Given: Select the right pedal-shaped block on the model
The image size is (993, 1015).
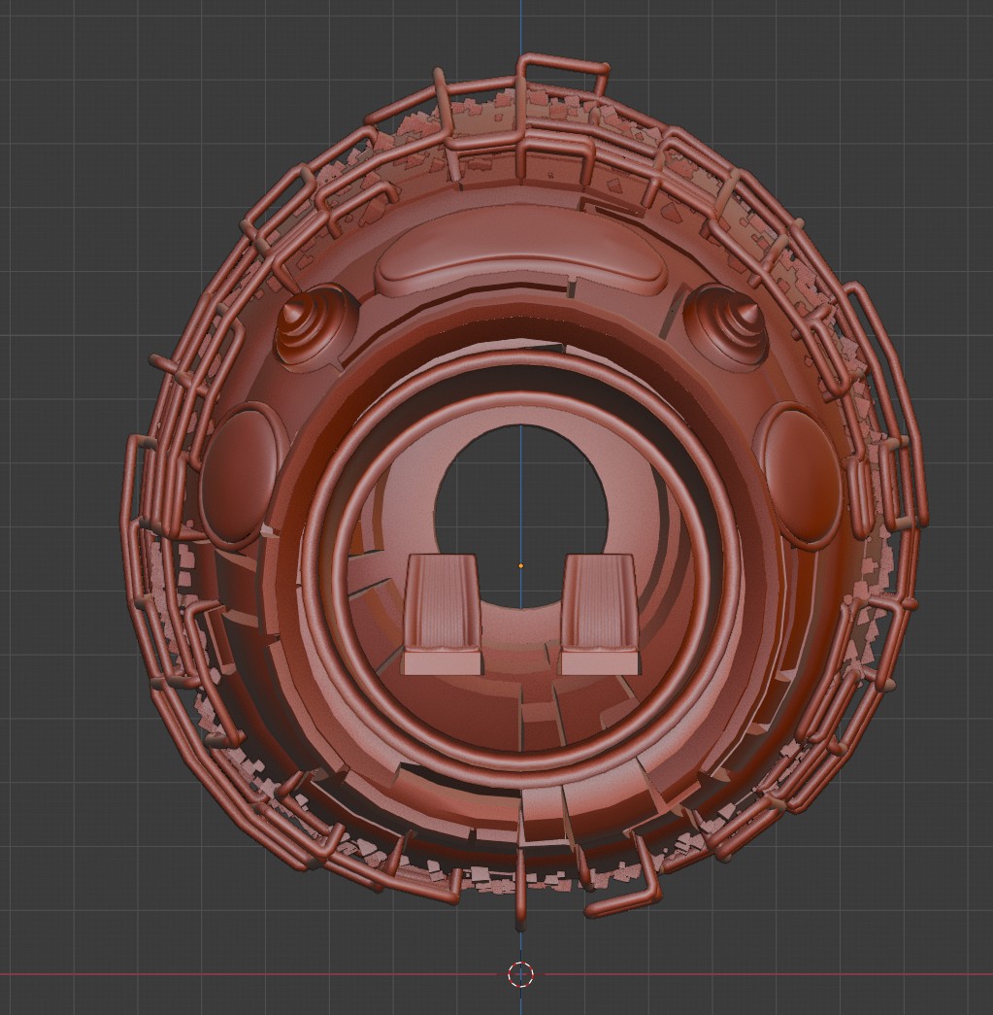Looking at the screenshot, I should pos(600,614).
